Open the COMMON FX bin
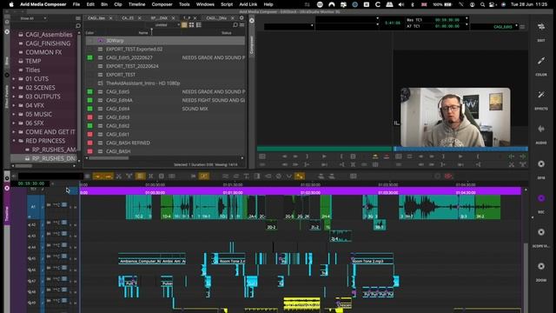The height and width of the screenshot is (313, 556). [43, 52]
